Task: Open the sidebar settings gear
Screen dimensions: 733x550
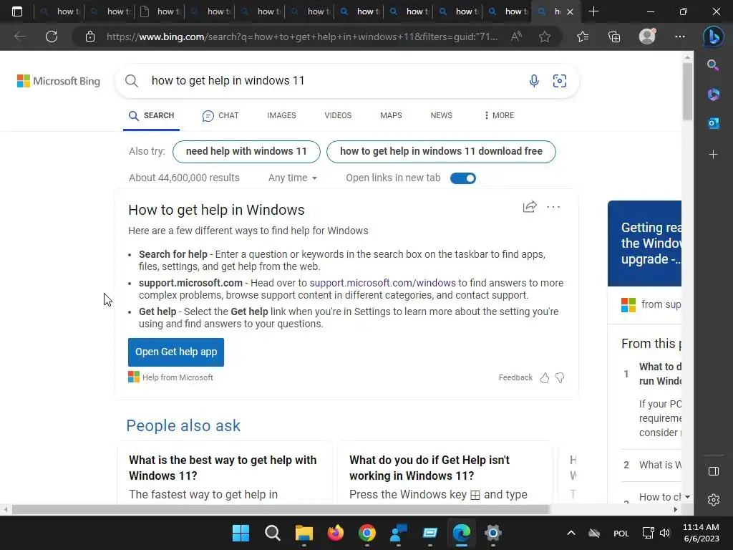Action: point(714,500)
